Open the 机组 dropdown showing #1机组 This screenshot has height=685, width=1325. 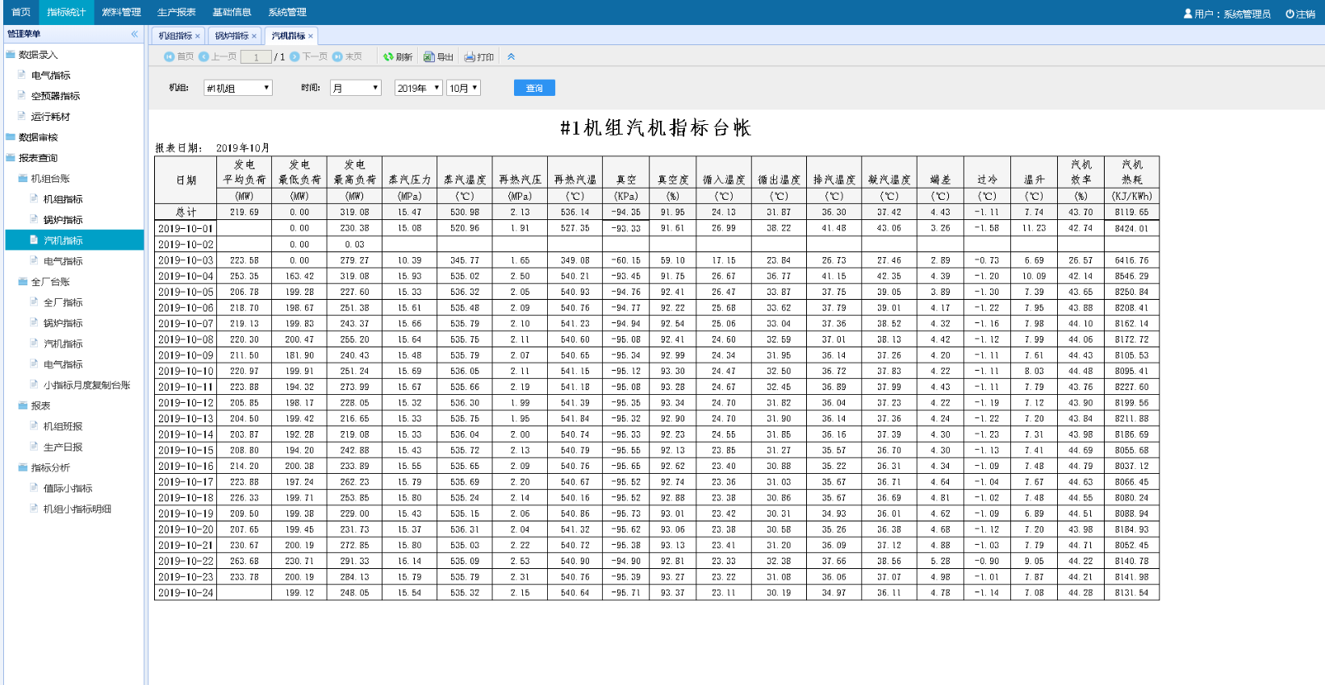point(238,88)
